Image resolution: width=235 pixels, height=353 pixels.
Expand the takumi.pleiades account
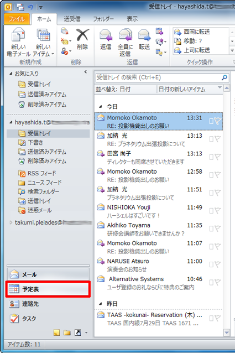point(11,222)
